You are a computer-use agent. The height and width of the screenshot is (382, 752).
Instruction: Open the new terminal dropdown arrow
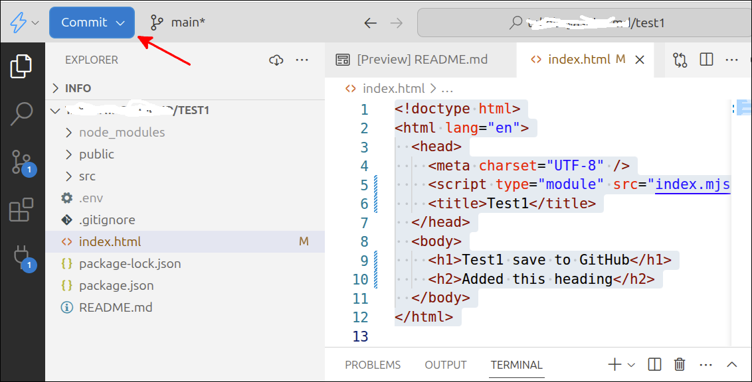point(631,364)
